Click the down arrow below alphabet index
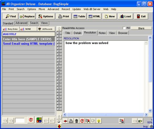This screenshot has width=154, height=129. tap(59, 117)
